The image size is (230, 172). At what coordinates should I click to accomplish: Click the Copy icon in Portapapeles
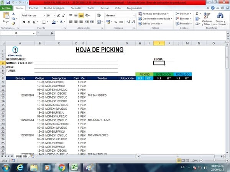tap(13, 19)
